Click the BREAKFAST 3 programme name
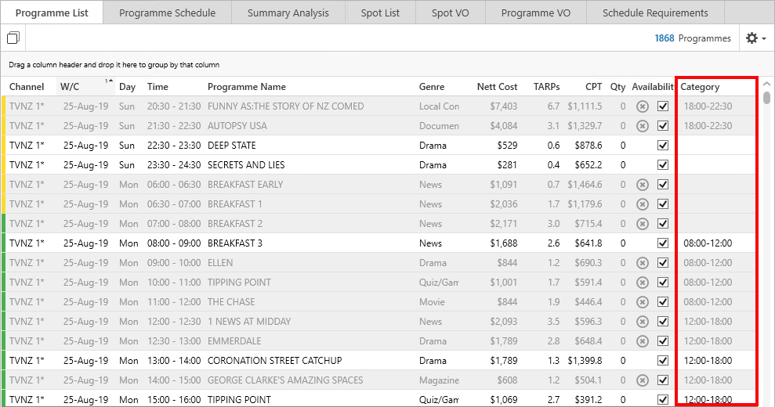This screenshot has width=775, height=407. coord(235,243)
